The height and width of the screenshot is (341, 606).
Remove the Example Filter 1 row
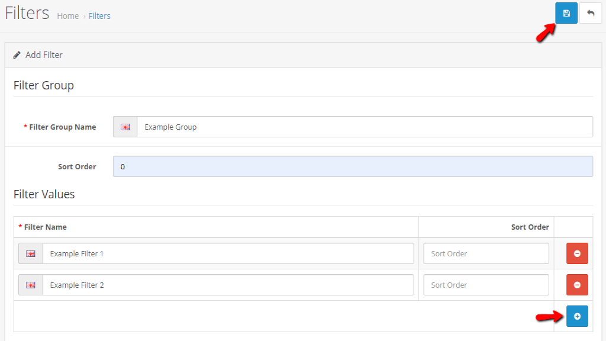[577, 253]
